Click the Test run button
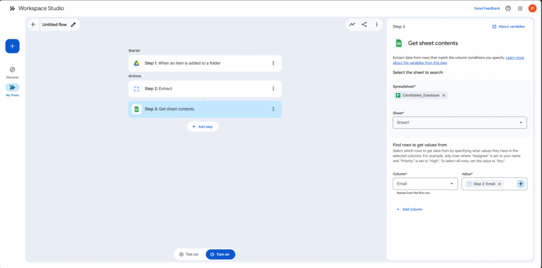542x268 pixels. [x=189, y=254]
